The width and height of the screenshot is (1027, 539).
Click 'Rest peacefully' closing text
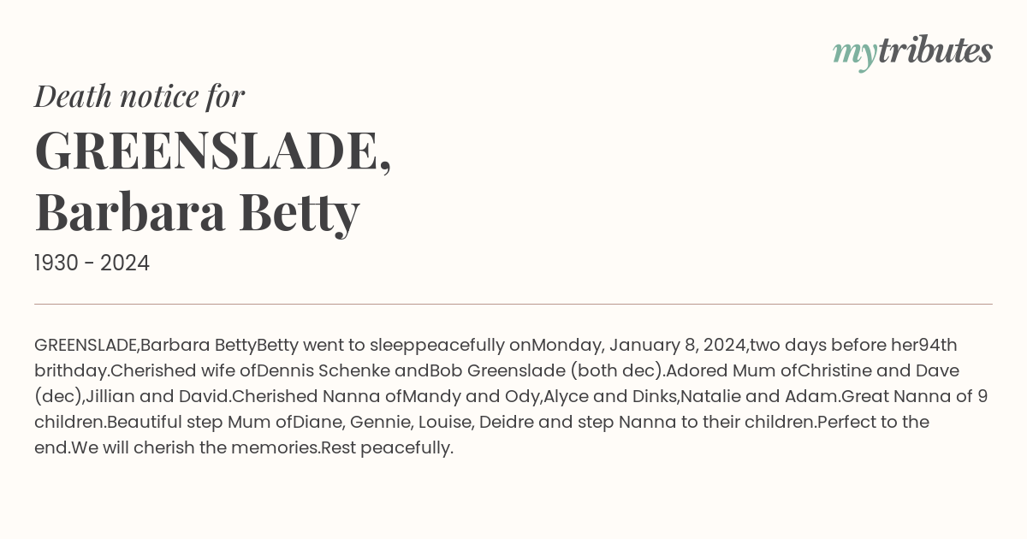(387, 448)
